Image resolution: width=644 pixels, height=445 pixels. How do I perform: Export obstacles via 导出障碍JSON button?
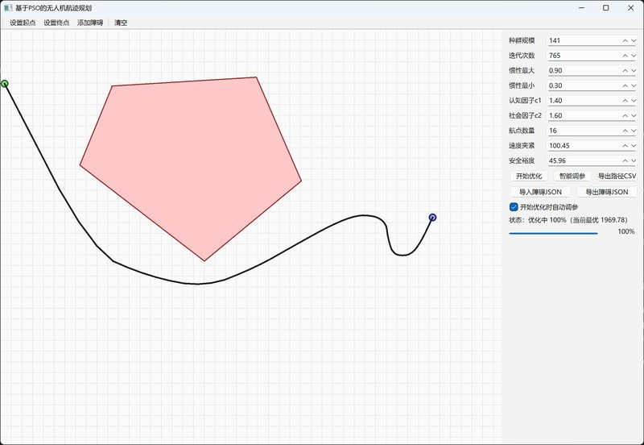click(607, 192)
